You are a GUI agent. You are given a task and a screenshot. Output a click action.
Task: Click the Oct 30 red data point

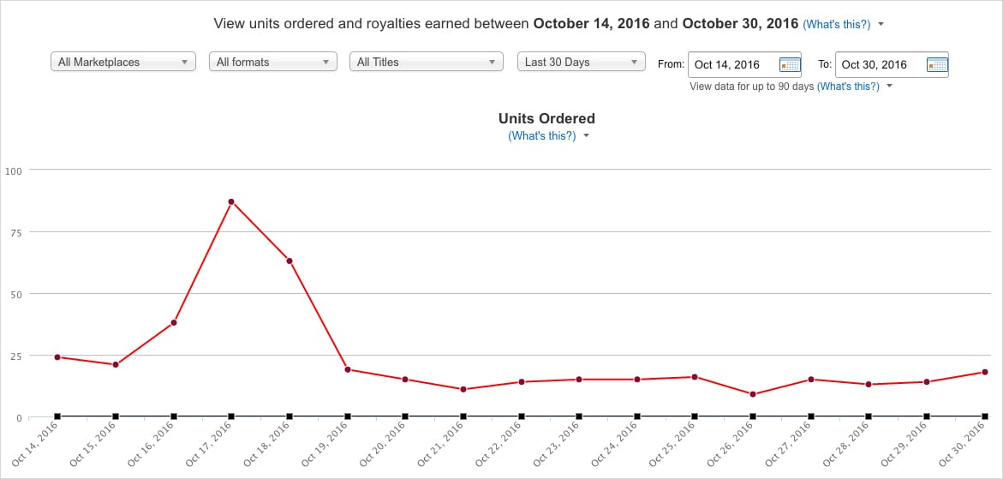tap(984, 372)
